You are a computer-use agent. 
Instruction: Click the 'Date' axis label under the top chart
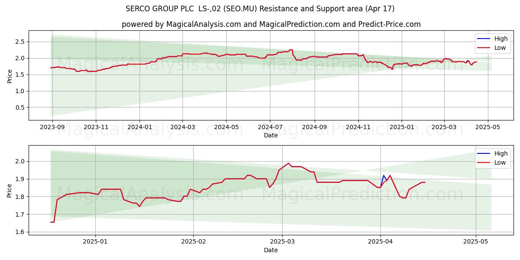click(271, 136)
